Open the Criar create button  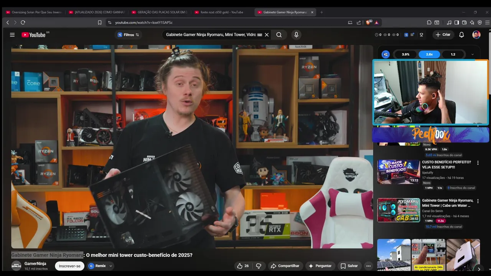point(443,35)
